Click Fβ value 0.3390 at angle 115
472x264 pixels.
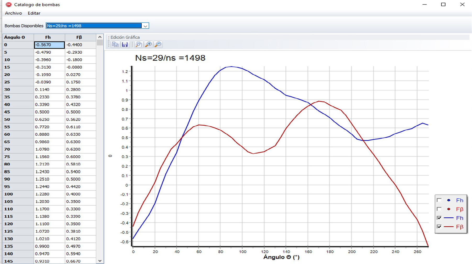[80, 216]
